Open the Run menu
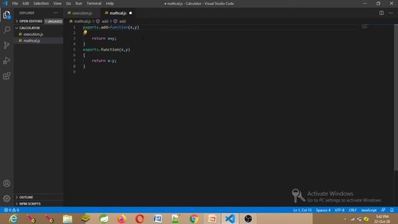This screenshot has width=398, height=224. point(79,4)
